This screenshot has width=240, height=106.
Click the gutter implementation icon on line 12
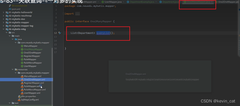60,33
